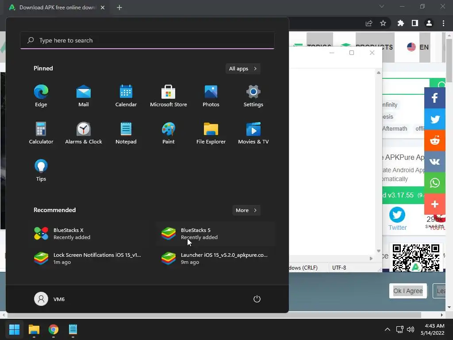Open the Tips app
The width and height of the screenshot is (453, 340).
click(x=41, y=170)
